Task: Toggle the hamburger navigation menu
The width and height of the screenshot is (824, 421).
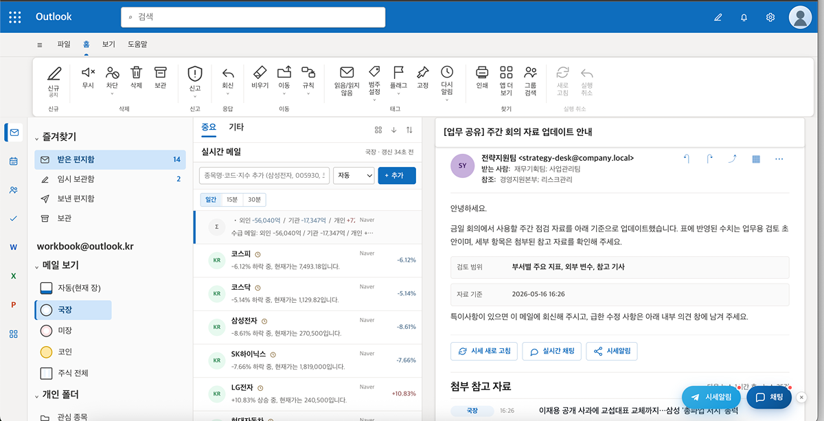Action: [40, 45]
